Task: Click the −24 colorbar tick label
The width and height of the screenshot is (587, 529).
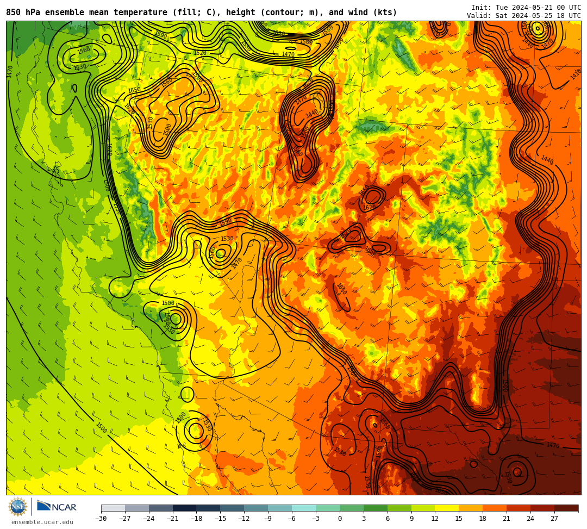Action: [x=149, y=519]
